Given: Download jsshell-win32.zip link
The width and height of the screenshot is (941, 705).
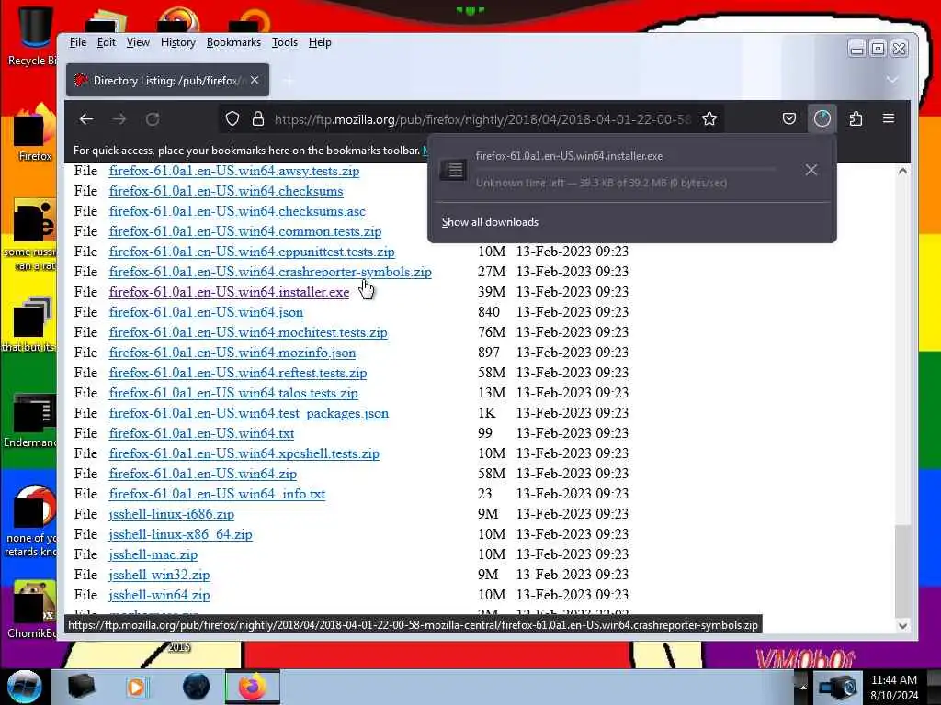Looking at the screenshot, I should [159, 575].
